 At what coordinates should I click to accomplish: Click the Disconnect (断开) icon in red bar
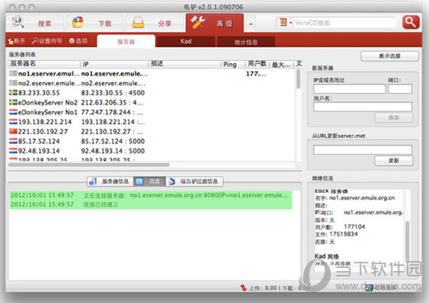coord(16,41)
